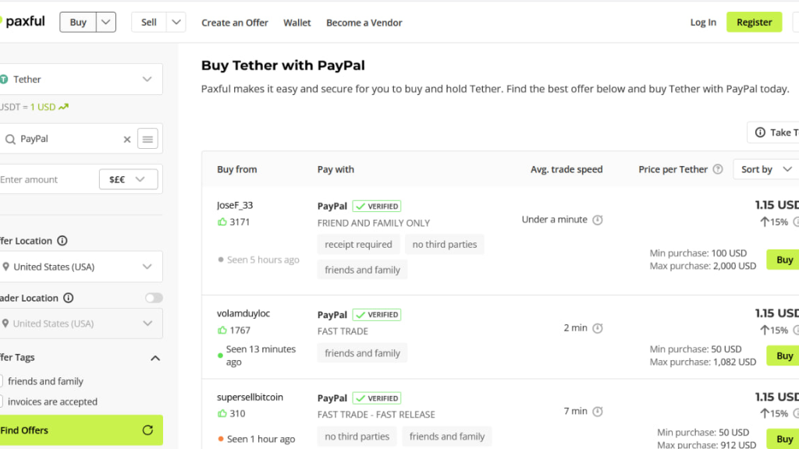799x449 pixels.
Task: Open JoseF_33 seller profile
Action: (235, 205)
